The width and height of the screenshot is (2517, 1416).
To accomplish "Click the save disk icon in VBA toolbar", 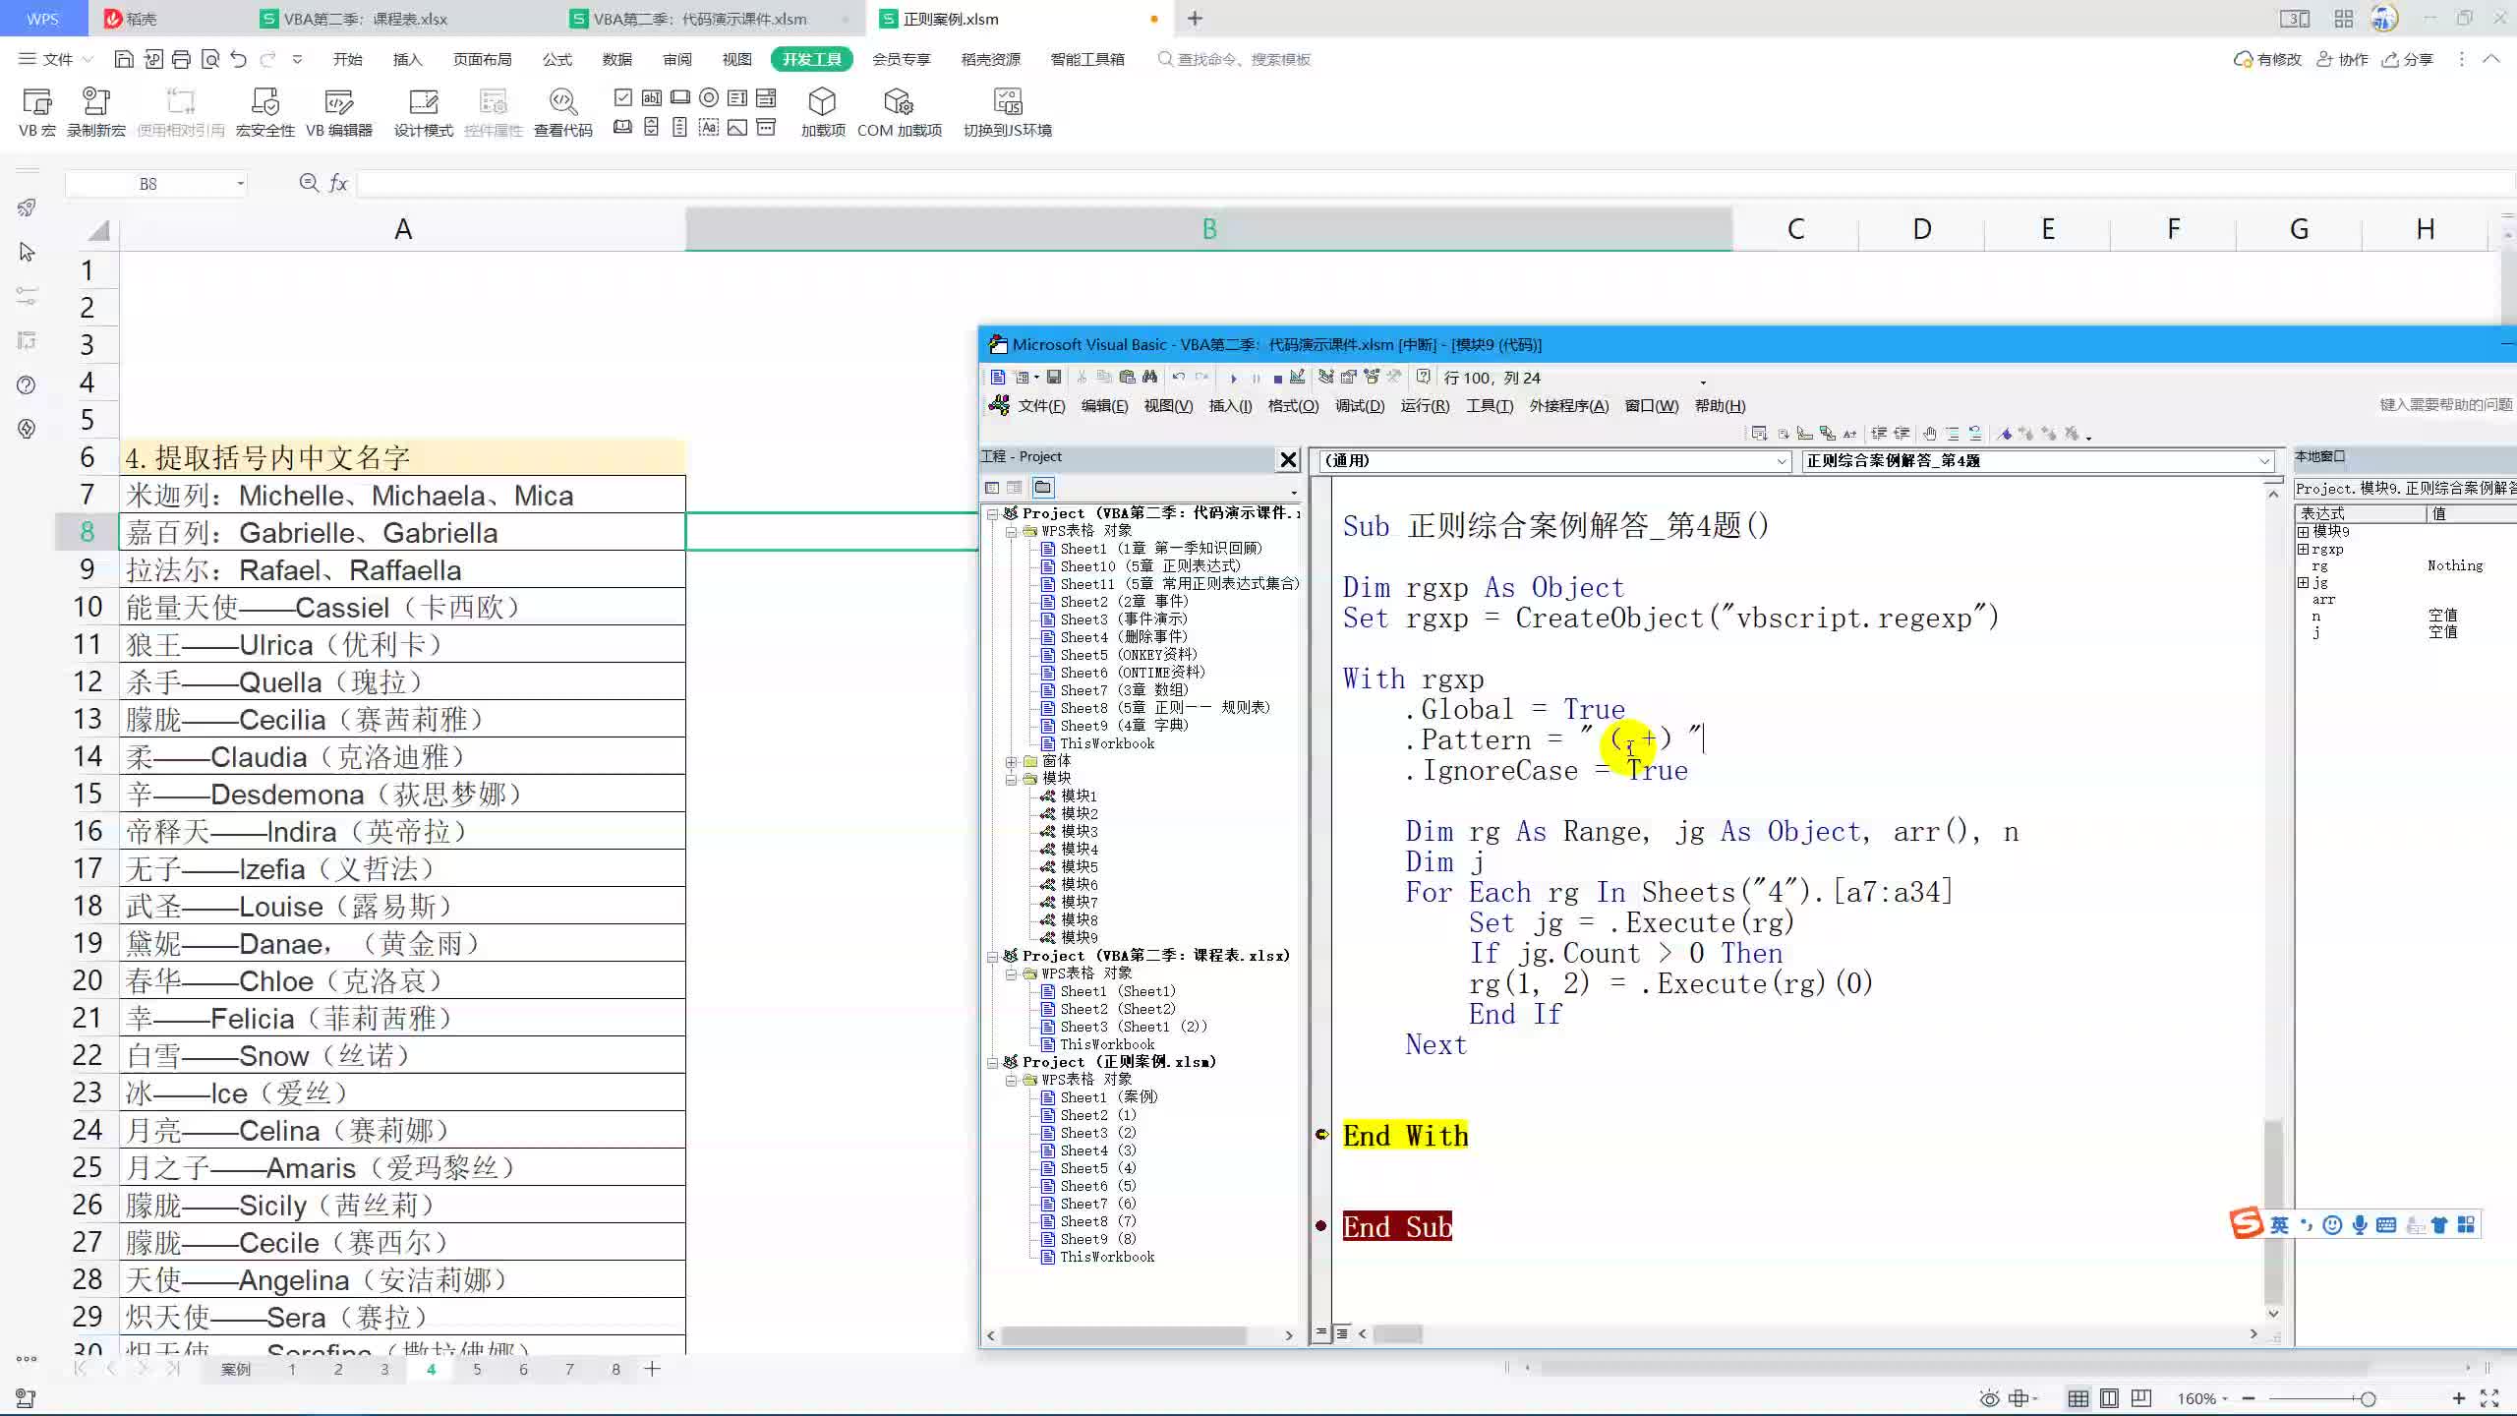I will click(x=1054, y=378).
